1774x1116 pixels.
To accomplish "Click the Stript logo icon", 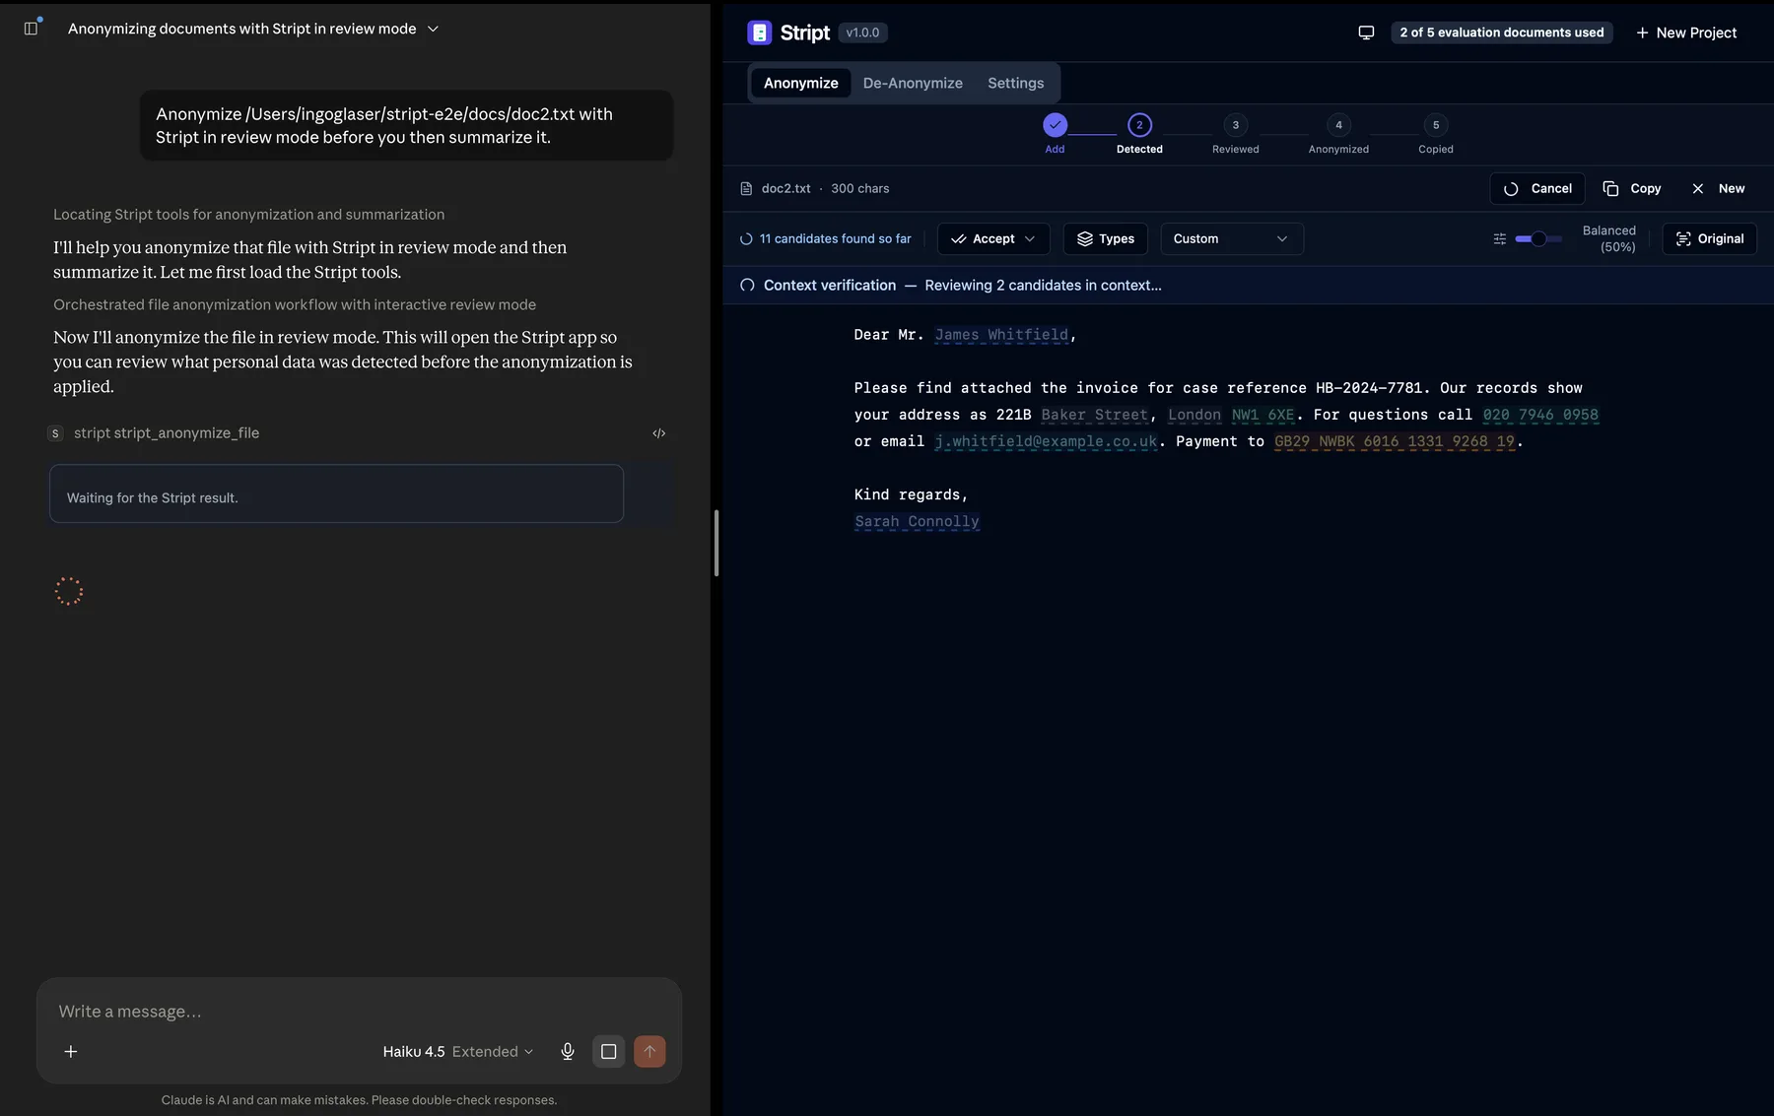I will click(759, 33).
